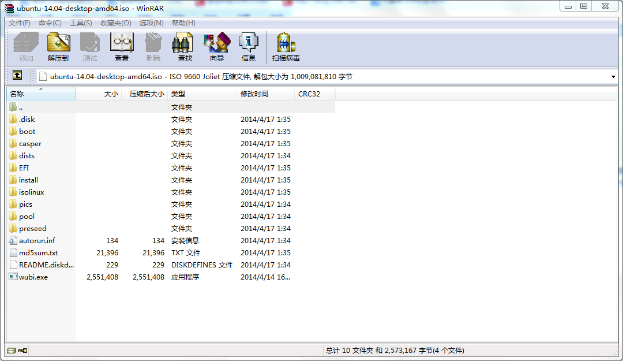Open the File (文件) menu

tap(20, 23)
